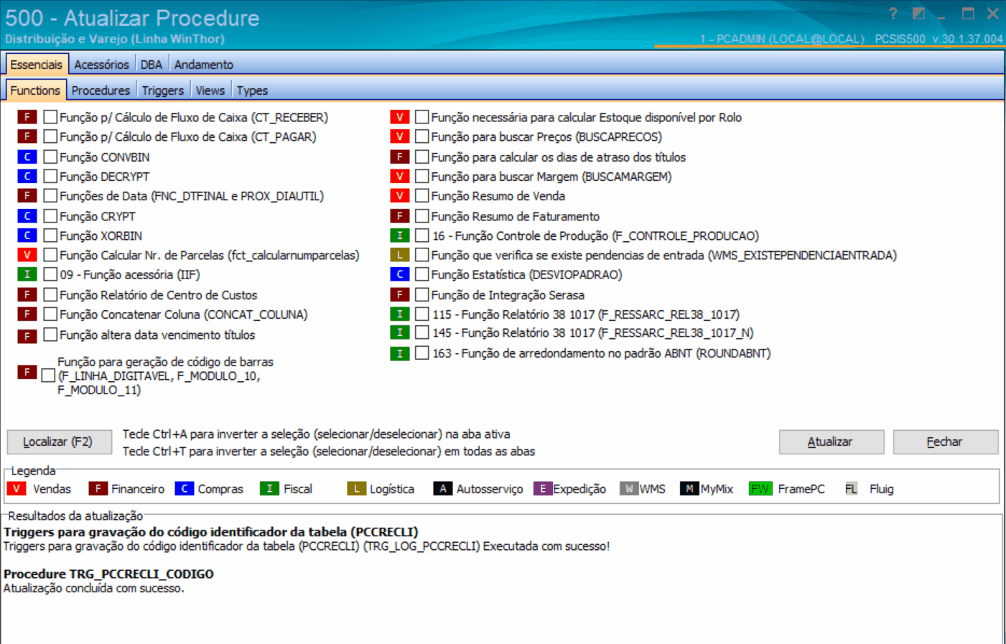Check the 163 - ROUNDABNT function checkbox
1006x644 pixels.
click(422, 353)
